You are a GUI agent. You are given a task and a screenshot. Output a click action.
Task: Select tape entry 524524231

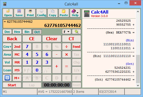pyautogui.click(x=122, y=68)
